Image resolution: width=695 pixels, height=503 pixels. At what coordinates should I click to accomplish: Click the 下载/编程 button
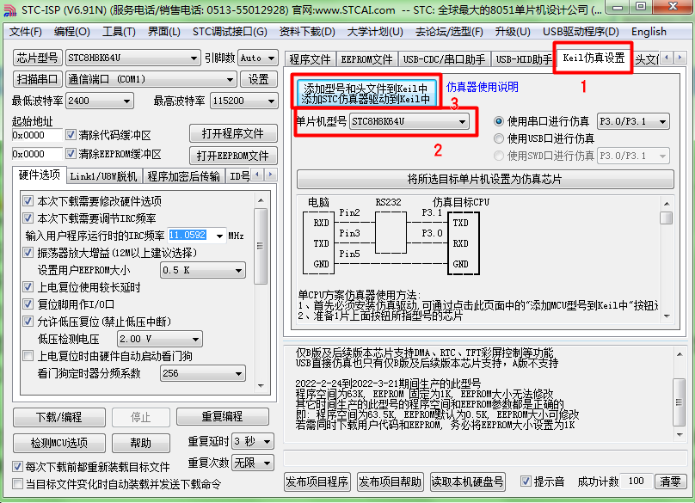[59, 417]
